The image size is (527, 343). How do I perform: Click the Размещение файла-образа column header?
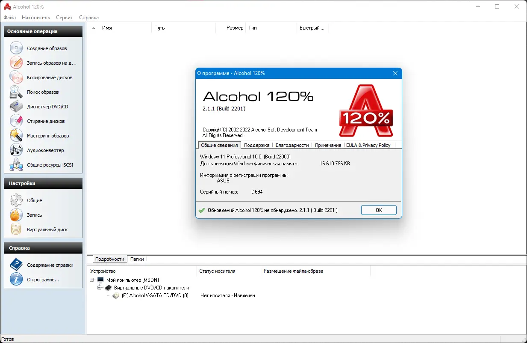click(315, 271)
